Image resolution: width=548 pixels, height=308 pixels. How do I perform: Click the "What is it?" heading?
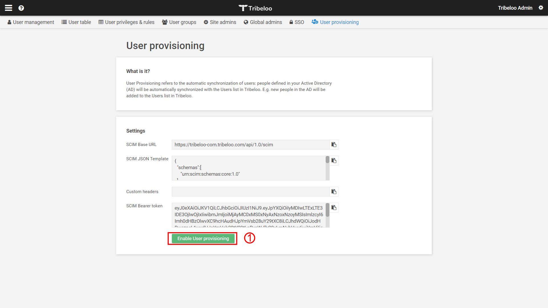[x=138, y=71]
